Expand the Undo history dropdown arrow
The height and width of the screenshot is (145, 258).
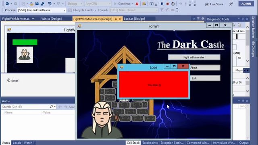click(54, 4)
